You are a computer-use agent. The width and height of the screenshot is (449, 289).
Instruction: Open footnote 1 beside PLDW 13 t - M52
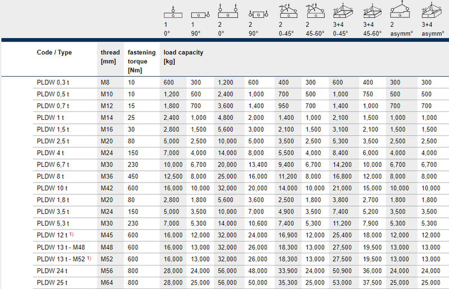click(89, 258)
